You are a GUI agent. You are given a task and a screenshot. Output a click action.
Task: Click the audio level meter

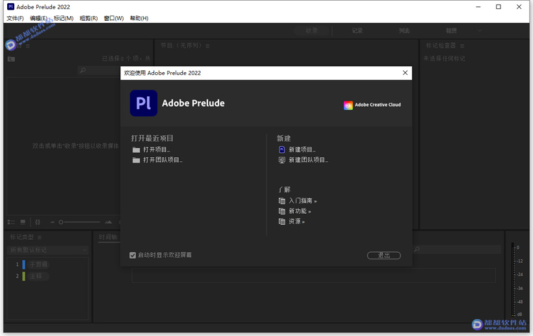click(513, 279)
